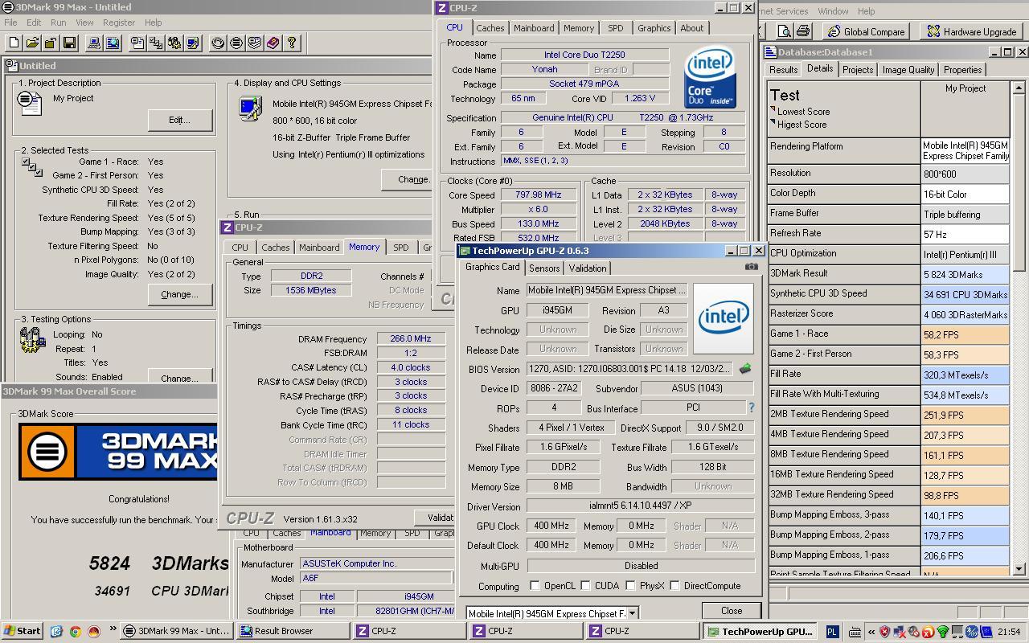Screen dimensions: 1029x643
Task: Click Global Compare button in Result Browser
Action: click(867, 31)
